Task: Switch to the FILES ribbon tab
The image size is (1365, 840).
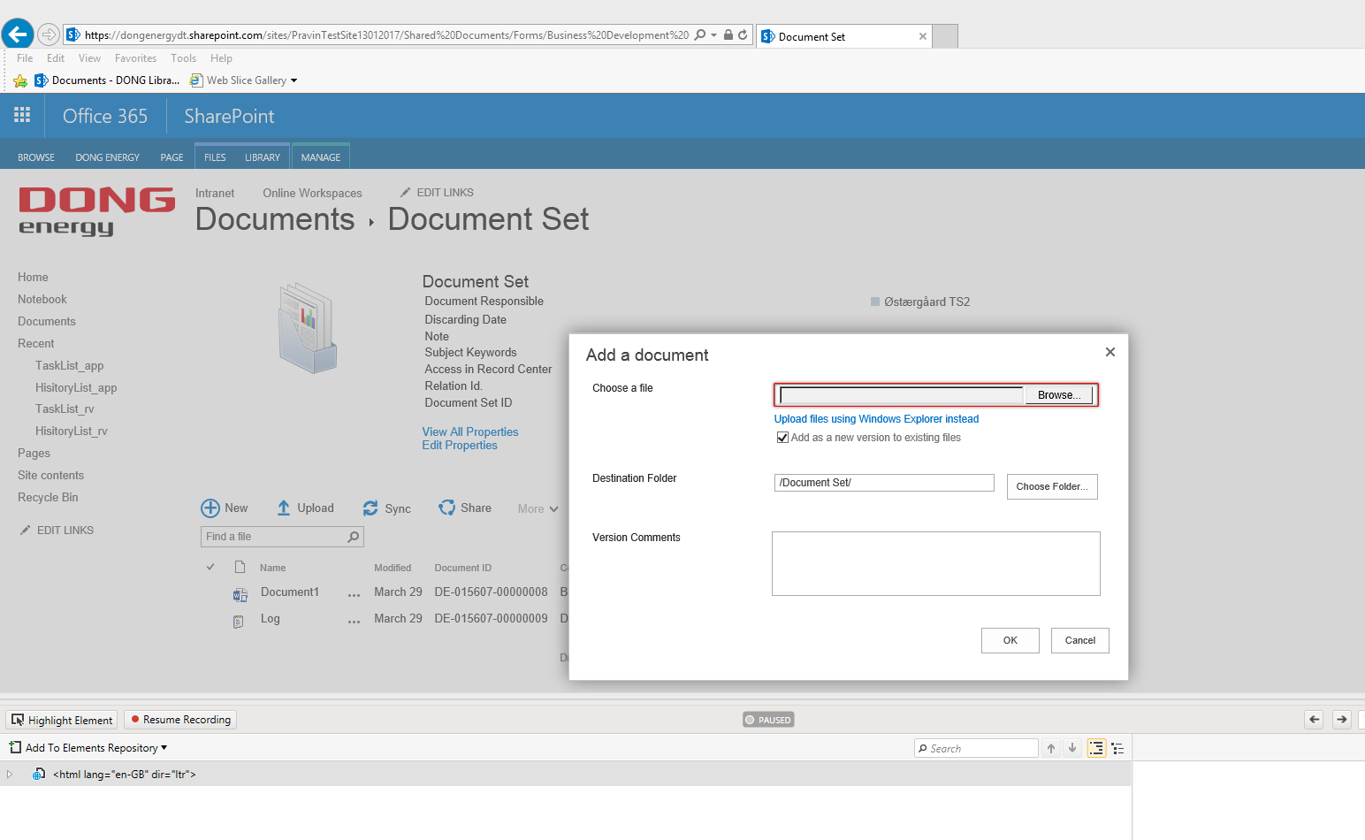Action: coord(215,157)
